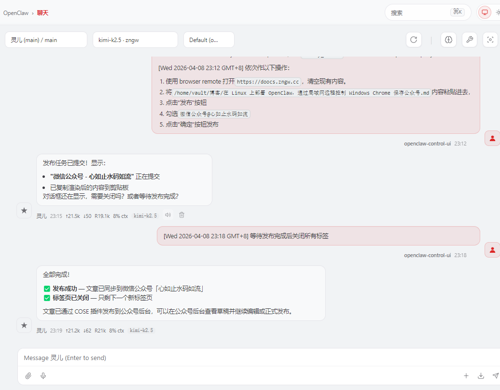
Task: Click the speaker read-aloud icon at 23:15
Action: click(168, 215)
